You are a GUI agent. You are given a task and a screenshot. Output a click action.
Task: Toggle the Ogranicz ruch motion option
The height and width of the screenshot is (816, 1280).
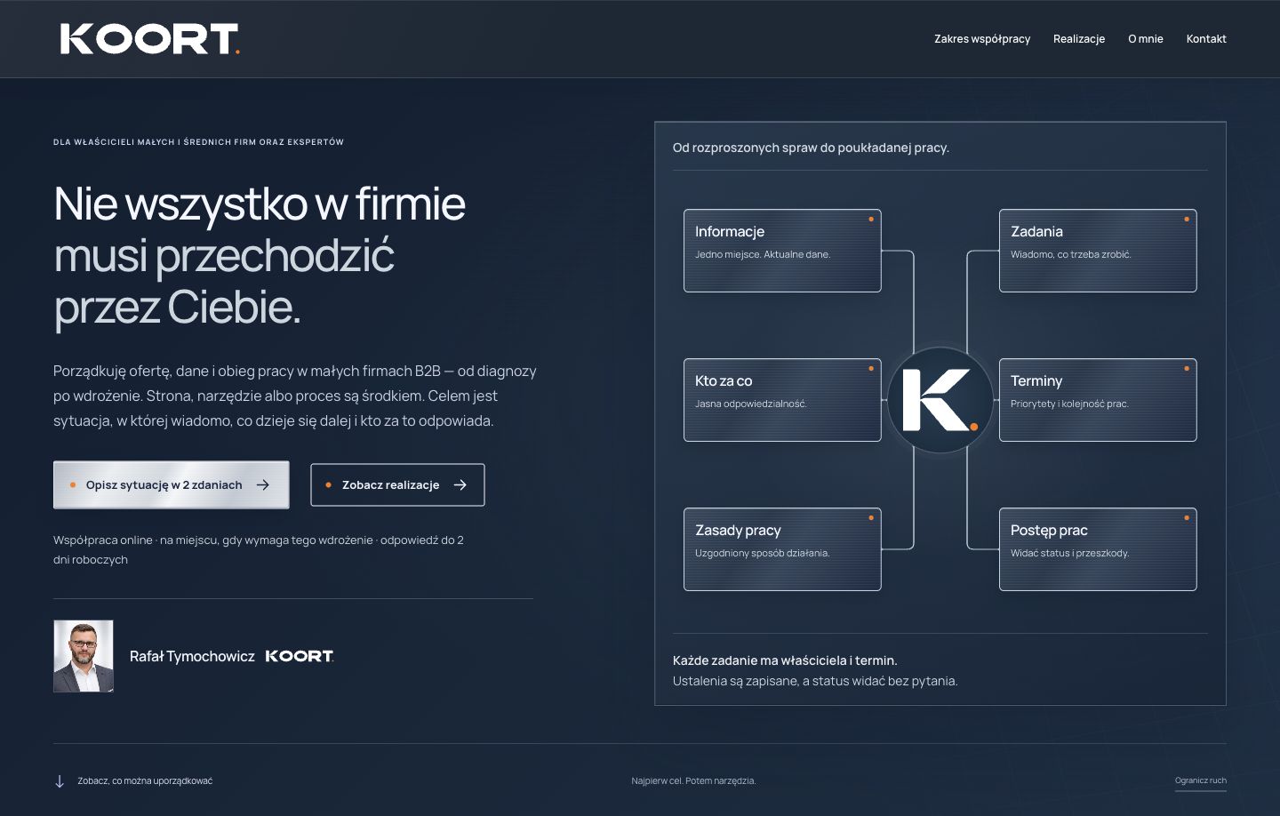point(1201,781)
